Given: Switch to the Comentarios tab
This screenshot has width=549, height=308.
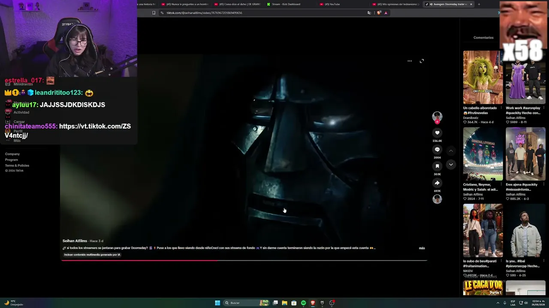Looking at the screenshot, I should [483, 38].
